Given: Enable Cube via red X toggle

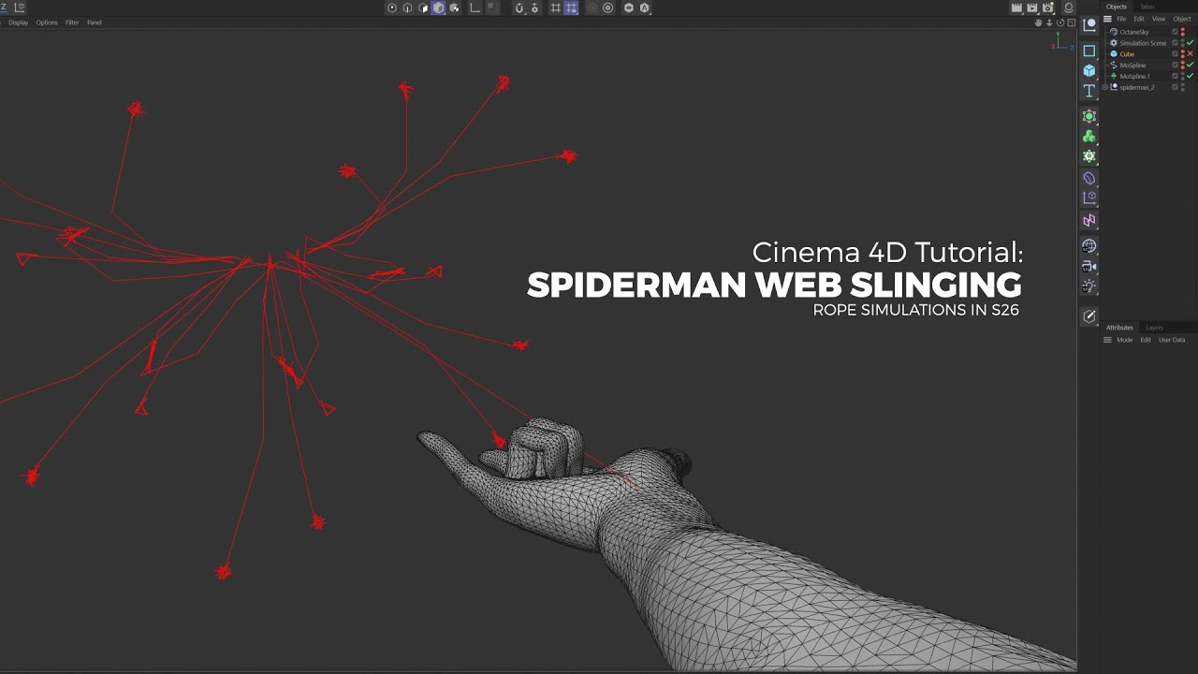Looking at the screenshot, I should (1191, 54).
